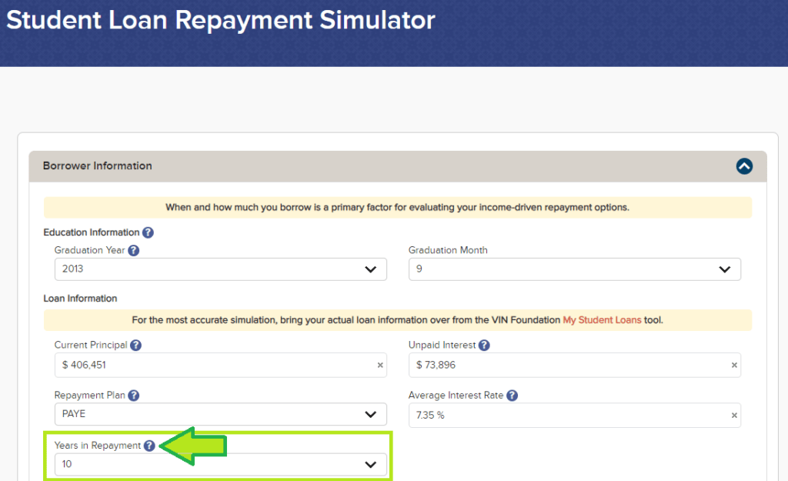The height and width of the screenshot is (481, 788).
Task: Click the Repayment Plan question mark icon
Action: (x=133, y=396)
